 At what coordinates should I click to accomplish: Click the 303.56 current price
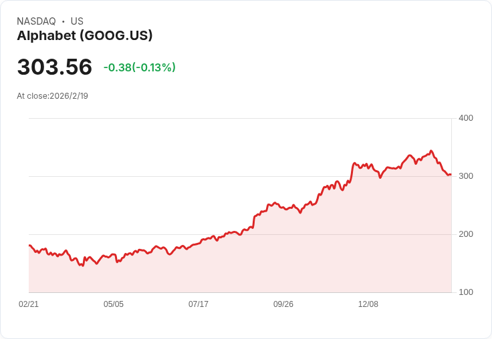click(54, 67)
